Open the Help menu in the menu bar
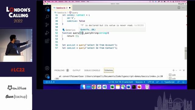 click(88, 2)
